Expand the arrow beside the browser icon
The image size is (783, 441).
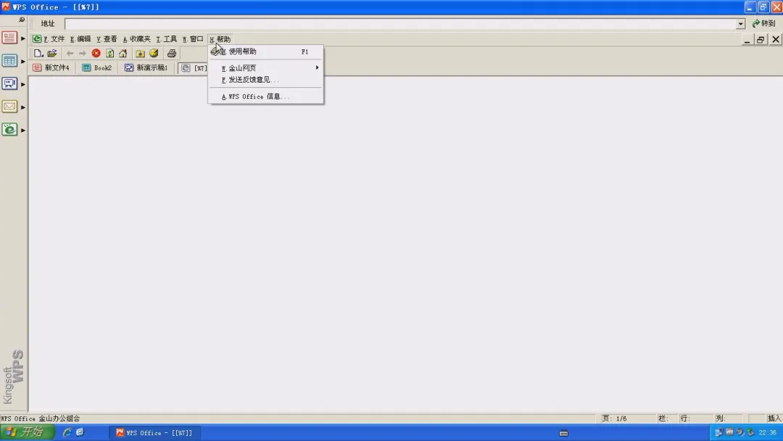click(23, 131)
